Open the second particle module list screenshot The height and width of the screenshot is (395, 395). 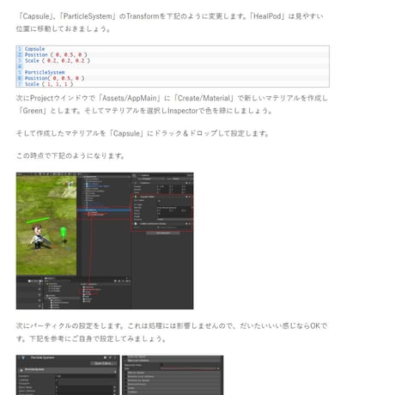pos(173,375)
